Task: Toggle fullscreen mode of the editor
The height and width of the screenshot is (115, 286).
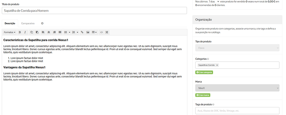Action: point(107,32)
